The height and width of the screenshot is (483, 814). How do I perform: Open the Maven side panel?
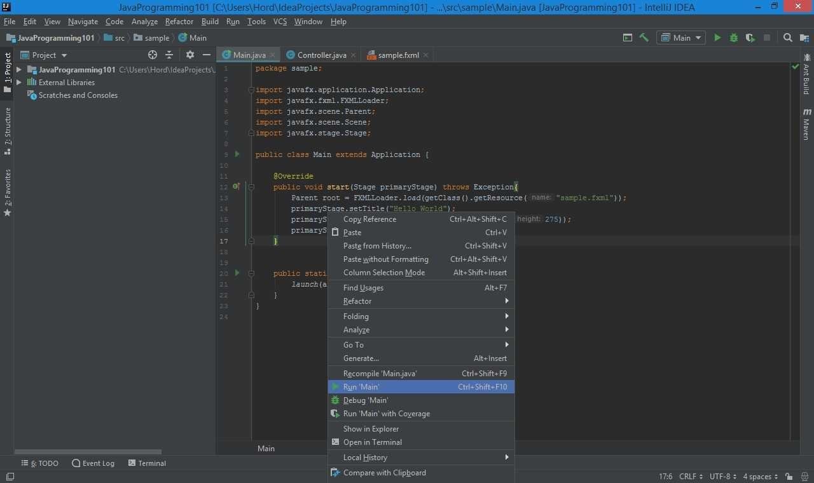[807, 125]
